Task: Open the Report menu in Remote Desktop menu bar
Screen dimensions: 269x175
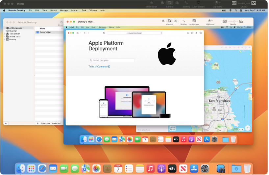Action: (54, 11)
